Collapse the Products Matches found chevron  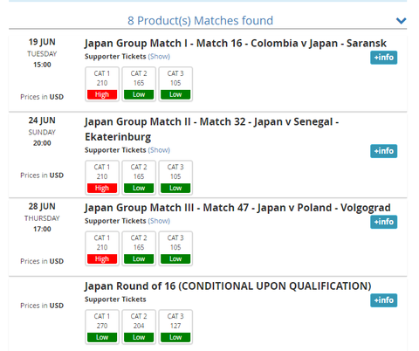tap(401, 21)
